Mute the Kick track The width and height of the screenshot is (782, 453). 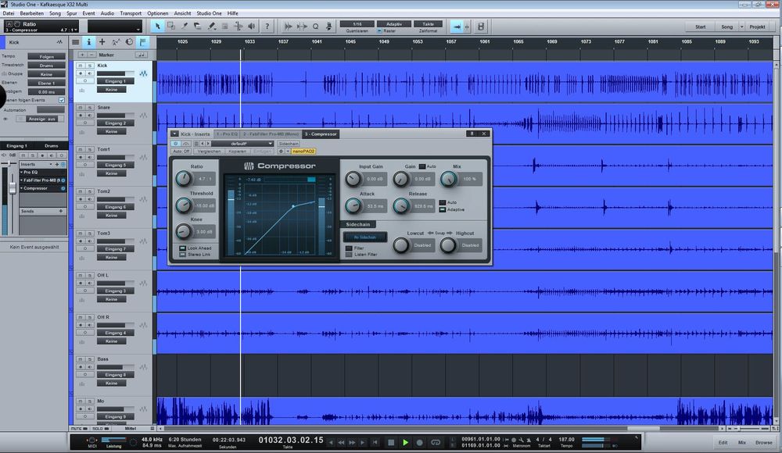tap(81, 66)
